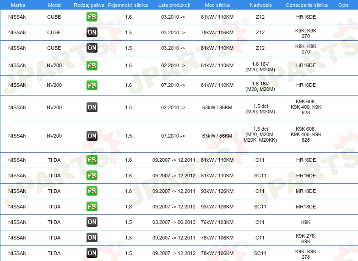Click the petrol fuel icon for CUBE 1.6

pos(92,17)
